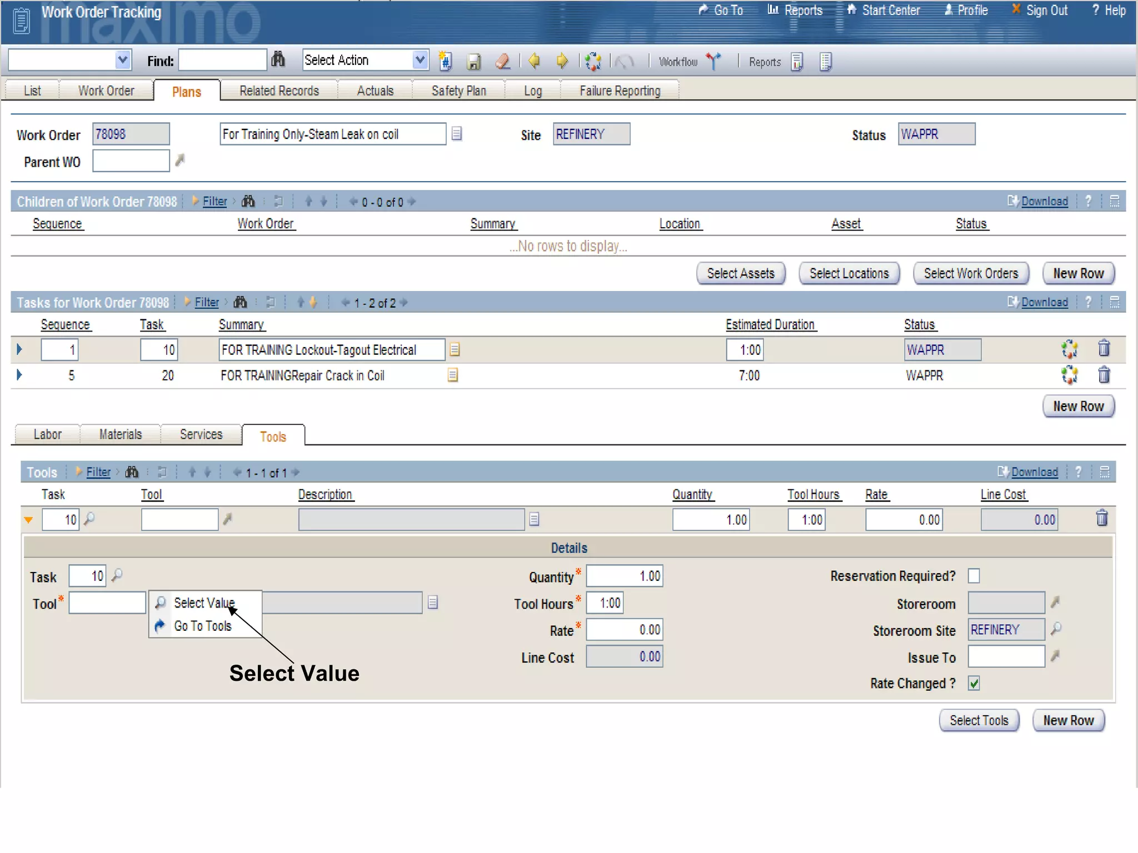1138x853 pixels.
Task: Expand details for the task sequence 5 row
Action: [19, 375]
